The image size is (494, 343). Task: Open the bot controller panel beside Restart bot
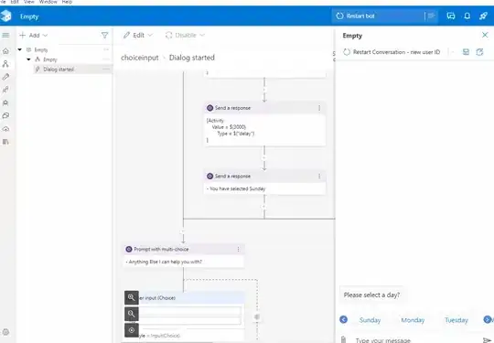click(x=431, y=16)
